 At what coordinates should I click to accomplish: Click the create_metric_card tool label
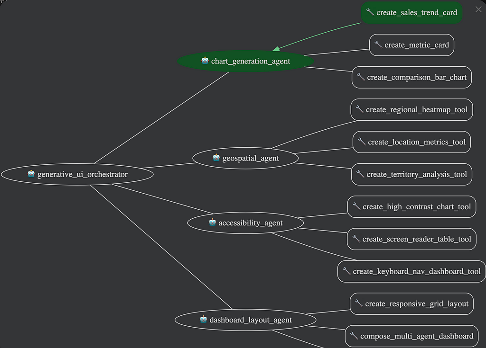[417, 45]
